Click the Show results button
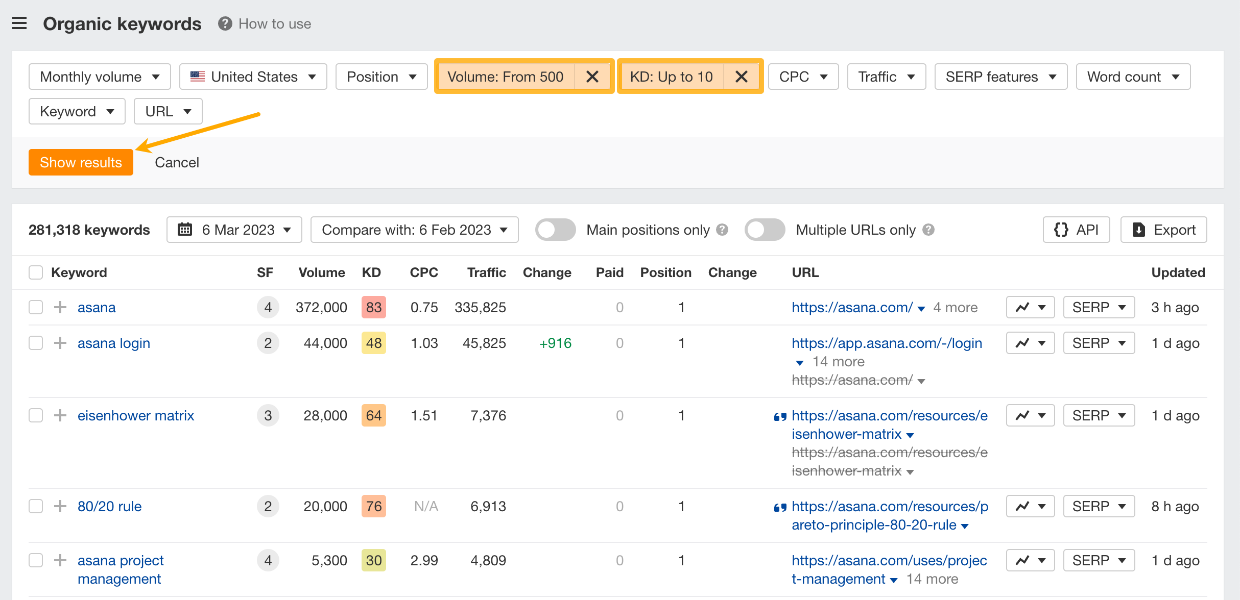The width and height of the screenshot is (1240, 600). tap(81, 162)
